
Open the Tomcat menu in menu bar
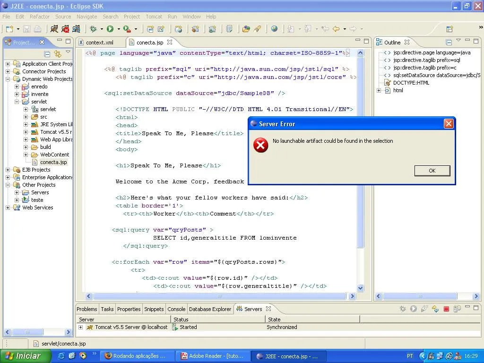coord(154,17)
